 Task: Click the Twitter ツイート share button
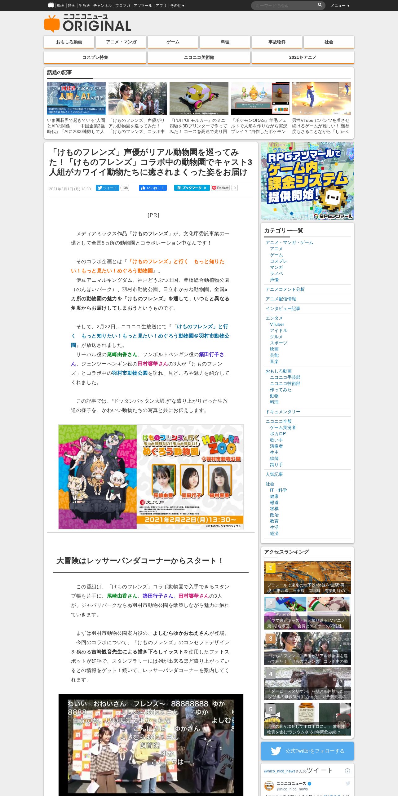click(107, 188)
